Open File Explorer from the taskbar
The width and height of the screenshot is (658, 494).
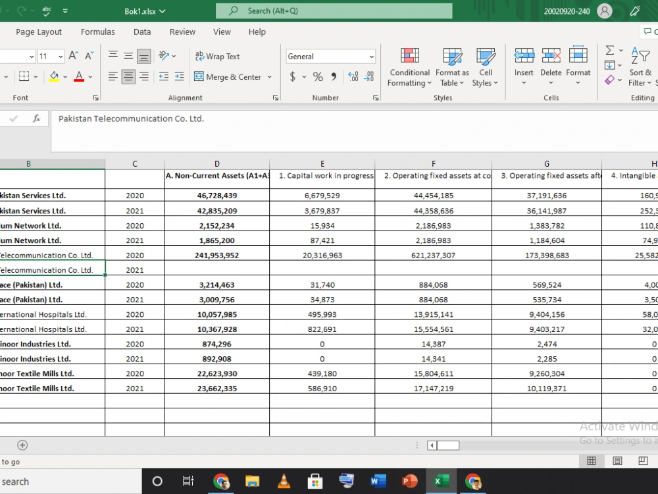coord(252,481)
